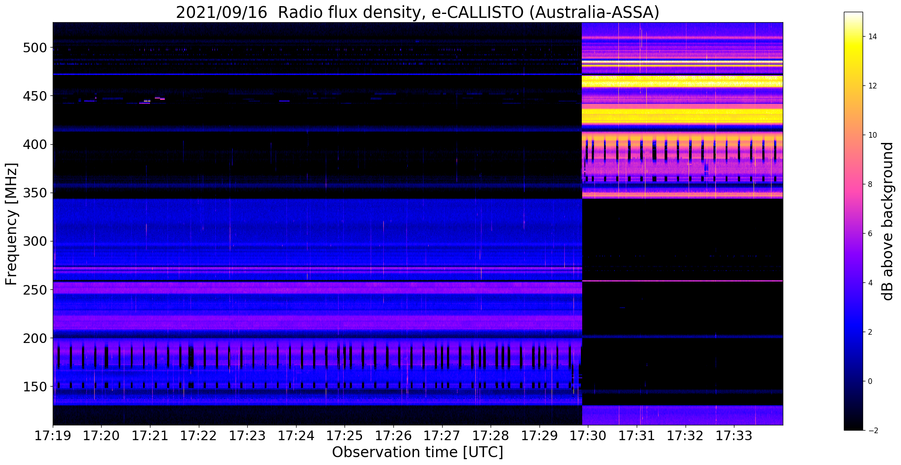Click the 300 MHz frequency tick label
The height and width of the screenshot is (465, 901).
34,241
